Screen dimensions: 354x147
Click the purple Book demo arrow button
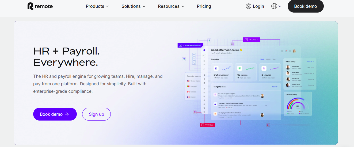click(55, 114)
